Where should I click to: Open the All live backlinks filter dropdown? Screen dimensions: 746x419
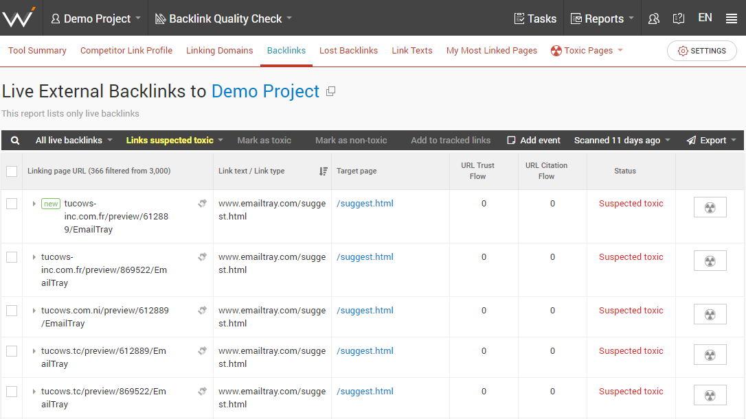point(74,141)
